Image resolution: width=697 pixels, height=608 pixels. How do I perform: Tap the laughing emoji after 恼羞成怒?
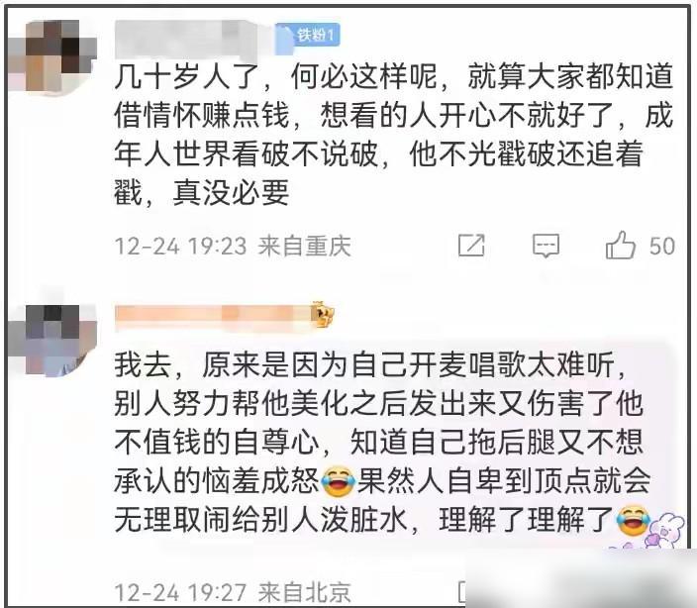338,482
